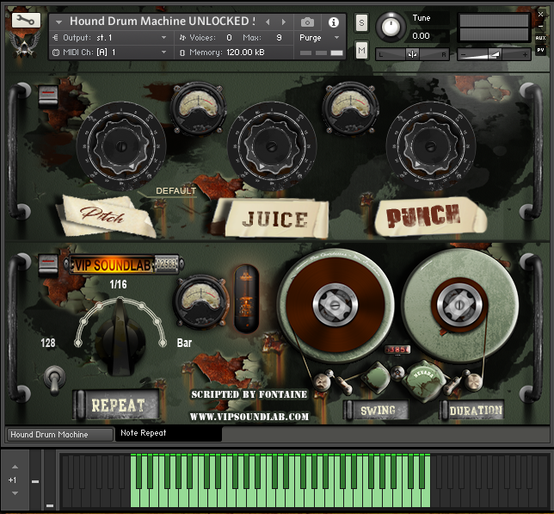554x514 pixels.
Task: Click the Juice rotary knob
Action: tap(272, 146)
